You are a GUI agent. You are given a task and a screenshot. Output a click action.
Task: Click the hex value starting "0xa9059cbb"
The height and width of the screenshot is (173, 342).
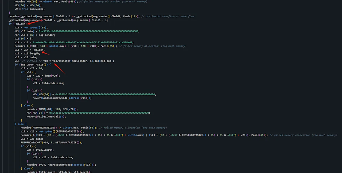(x=89, y=31)
